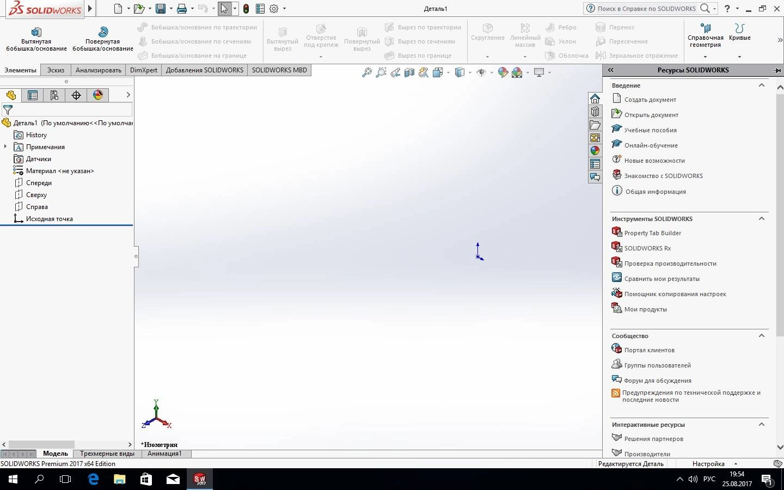
Task: Activate the Select arrow cursor tool
Action: click(224, 8)
